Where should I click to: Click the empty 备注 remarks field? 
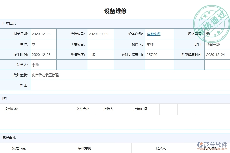coord(102,85)
